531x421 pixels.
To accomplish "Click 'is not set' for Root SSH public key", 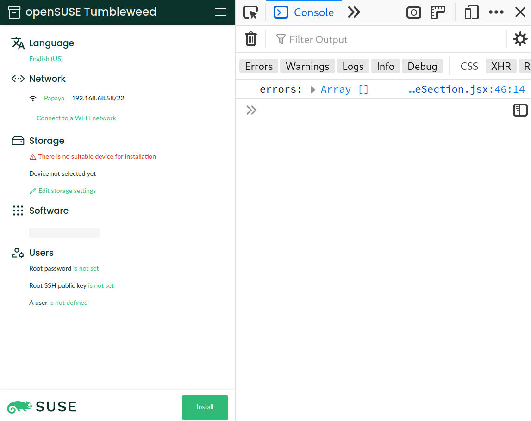I will 101,285.
